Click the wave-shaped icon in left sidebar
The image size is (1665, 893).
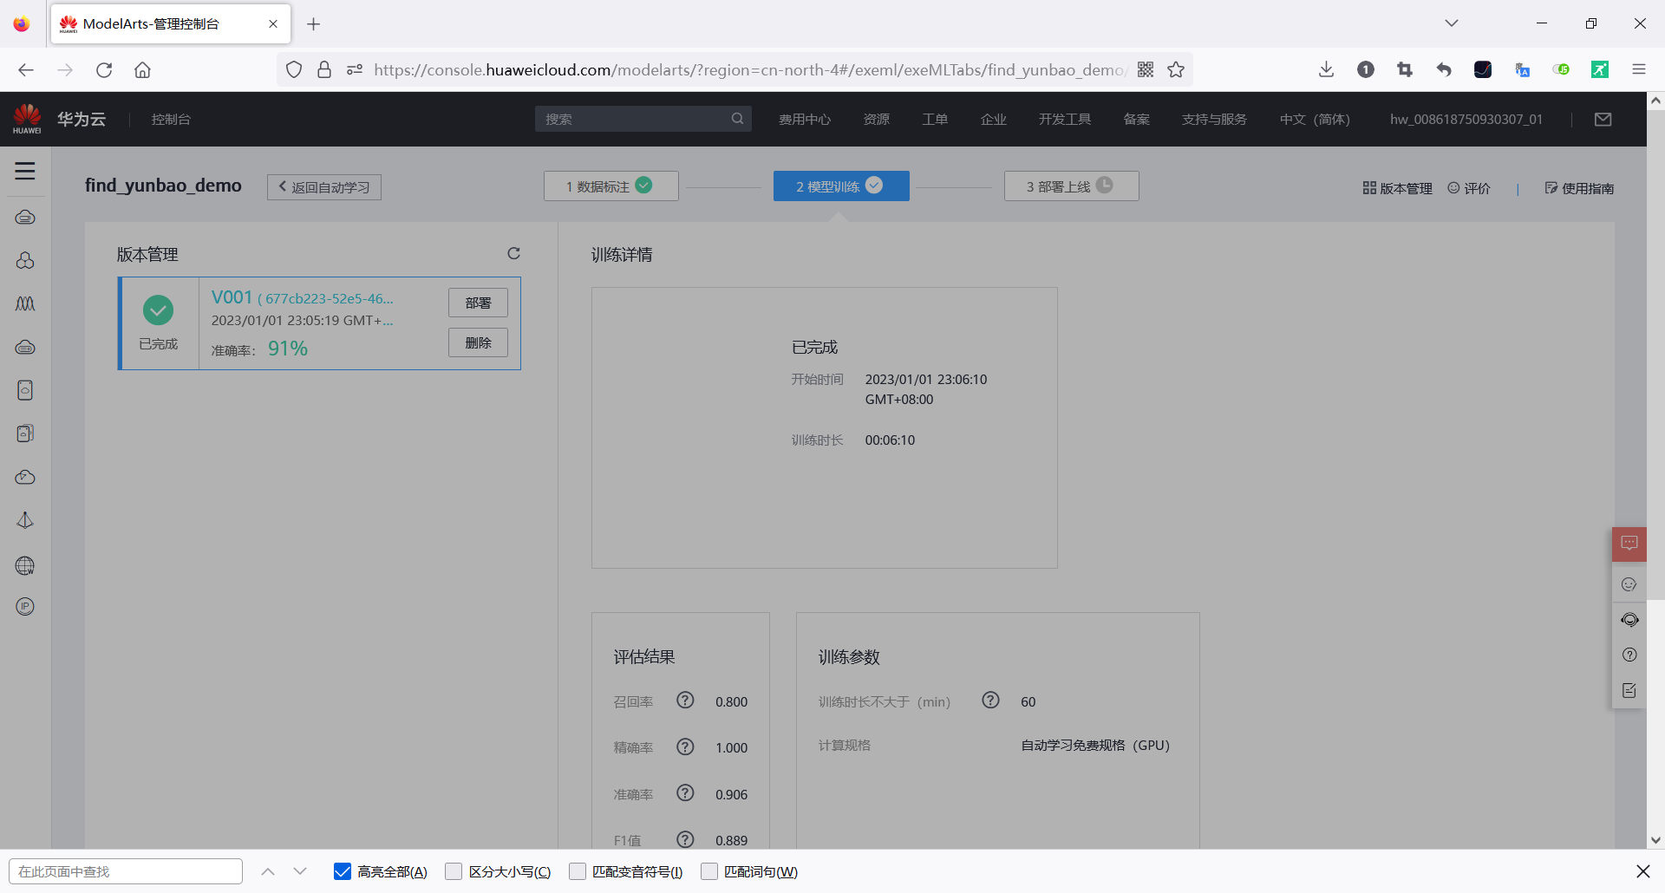[x=25, y=303]
